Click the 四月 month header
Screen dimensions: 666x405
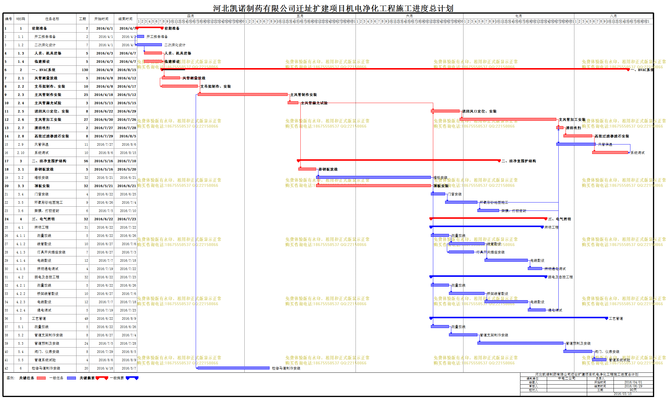pyautogui.click(x=191, y=16)
